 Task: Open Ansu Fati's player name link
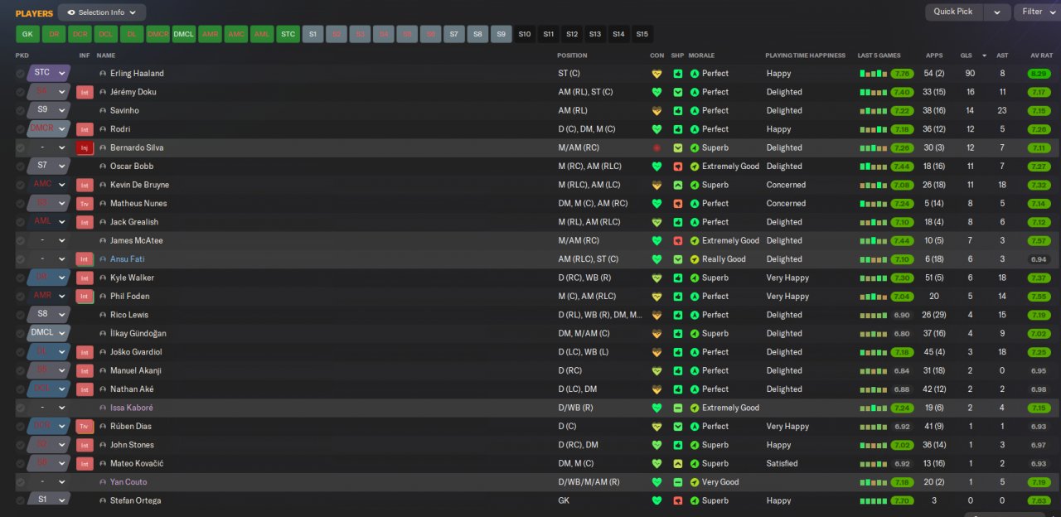tap(127, 259)
